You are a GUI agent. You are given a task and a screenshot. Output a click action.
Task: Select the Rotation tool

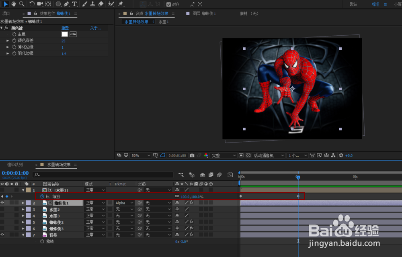tap(32, 4)
